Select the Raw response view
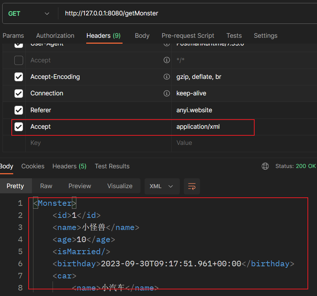317x296 pixels. point(46,186)
